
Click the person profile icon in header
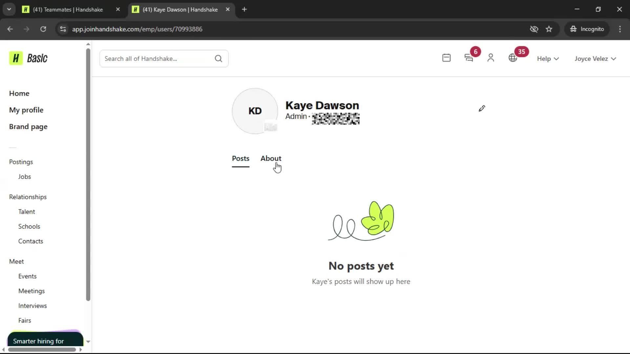pos(491,58)
